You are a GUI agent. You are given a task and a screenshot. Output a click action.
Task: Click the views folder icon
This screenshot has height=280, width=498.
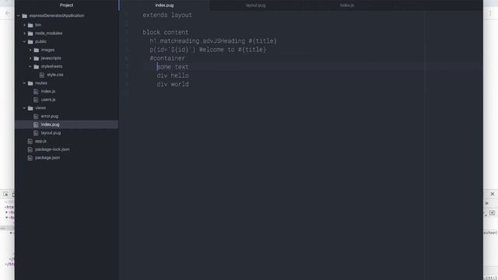[30, 108]
